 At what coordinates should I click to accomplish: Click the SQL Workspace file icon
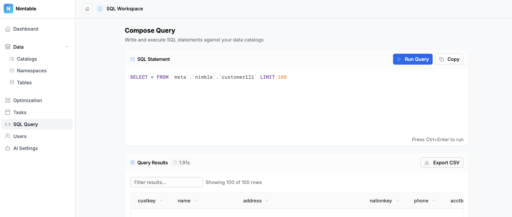[100, 9]
